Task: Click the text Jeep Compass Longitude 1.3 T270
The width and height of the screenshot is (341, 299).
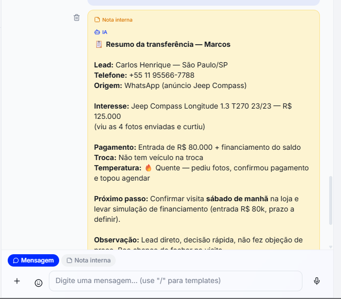Action: pos(190,106)
